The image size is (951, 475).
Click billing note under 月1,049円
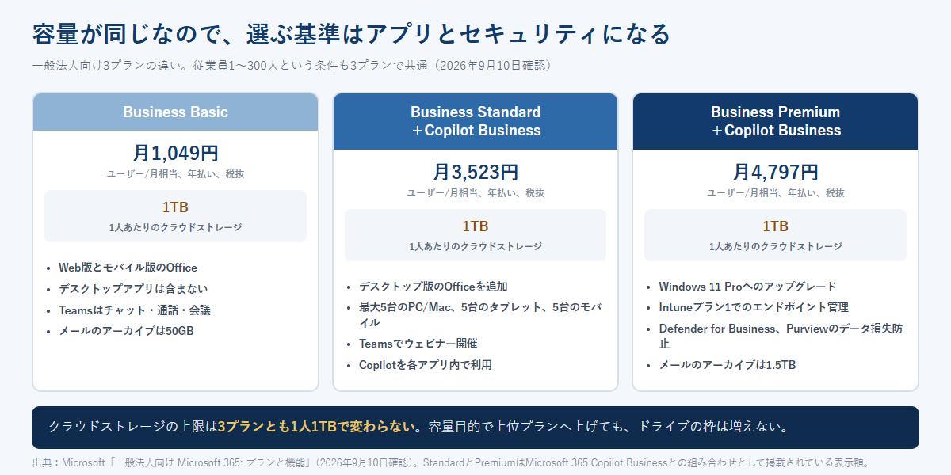(x=175, y=173)
